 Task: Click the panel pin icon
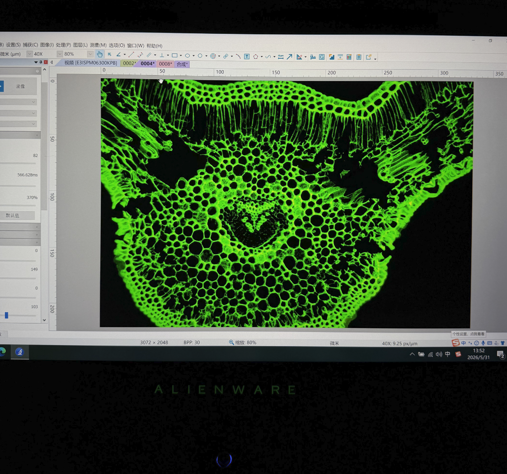pyautogui.click(x=41, y=62)
